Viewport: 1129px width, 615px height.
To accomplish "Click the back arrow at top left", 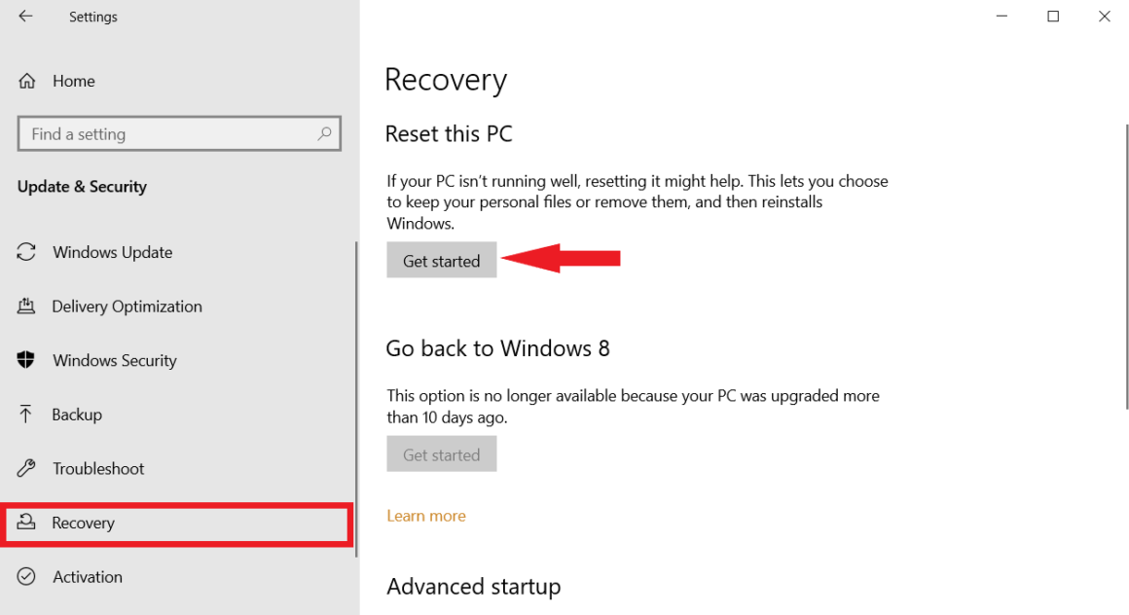I will coord(23,16).
